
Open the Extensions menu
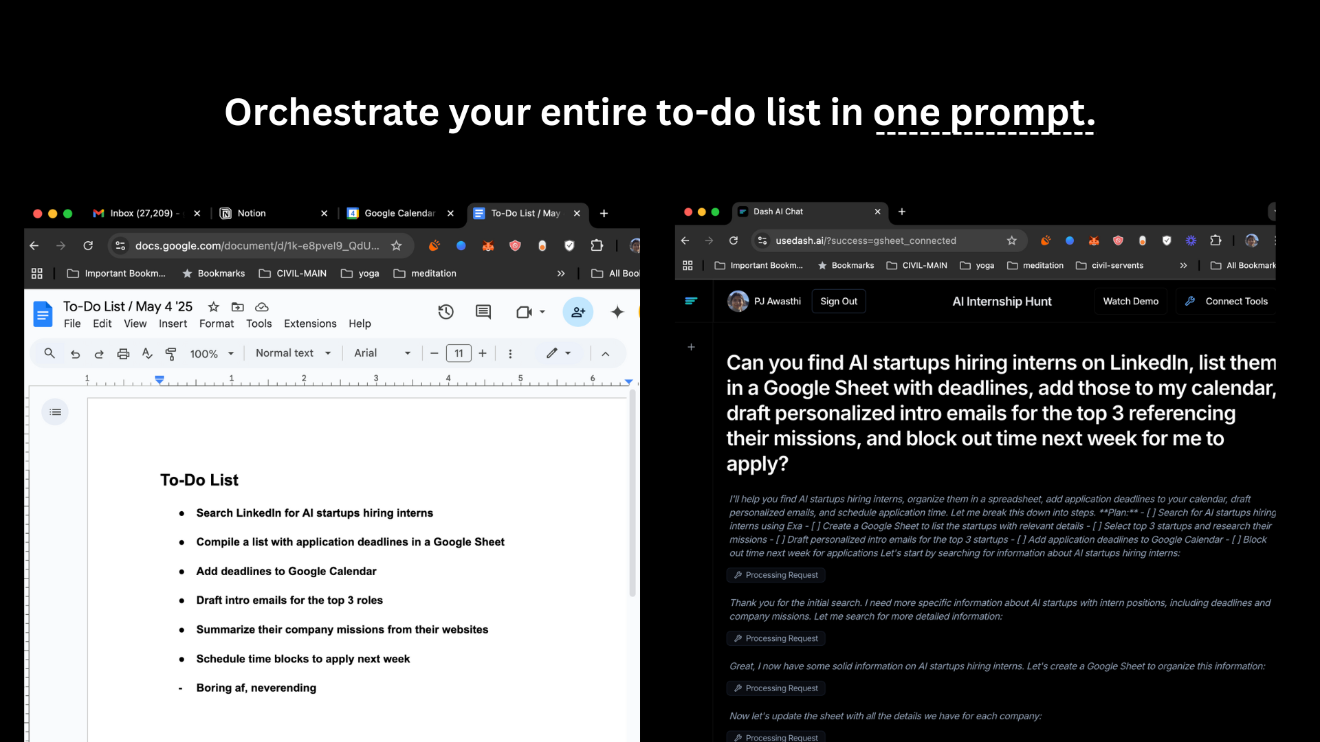tap(310, 324)
